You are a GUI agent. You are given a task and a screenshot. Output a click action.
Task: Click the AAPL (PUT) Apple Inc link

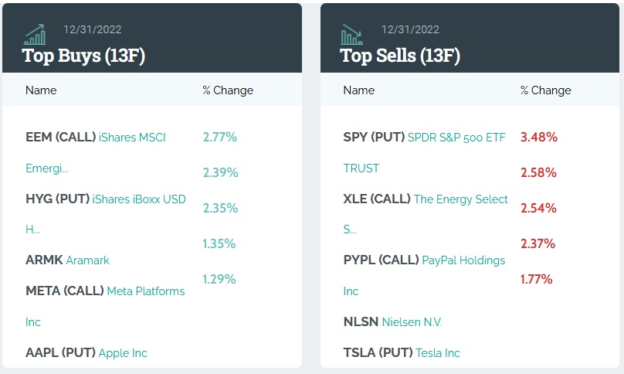(x=86, y=353)
